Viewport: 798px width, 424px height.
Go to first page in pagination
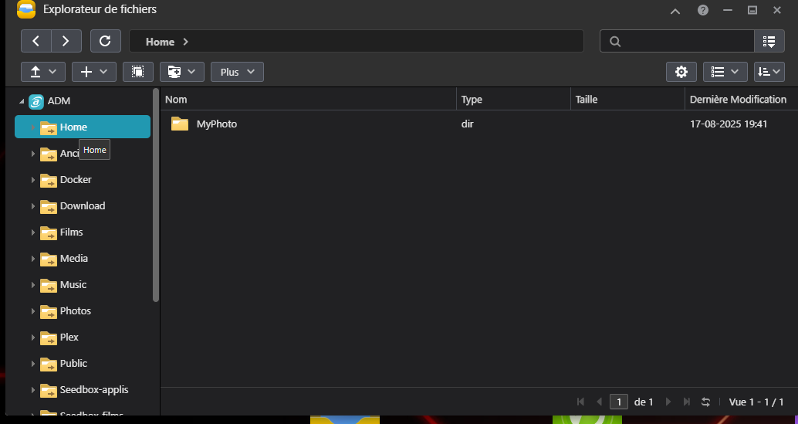coord(580,402)
